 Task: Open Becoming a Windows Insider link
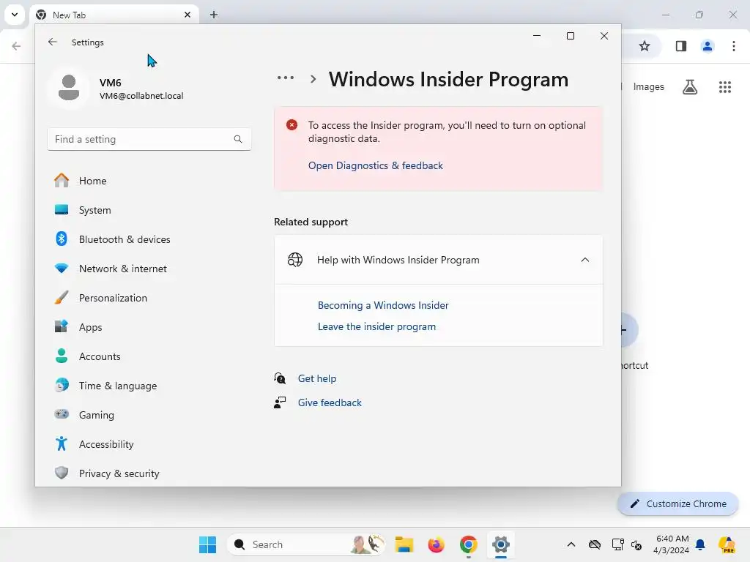(383, 305)
